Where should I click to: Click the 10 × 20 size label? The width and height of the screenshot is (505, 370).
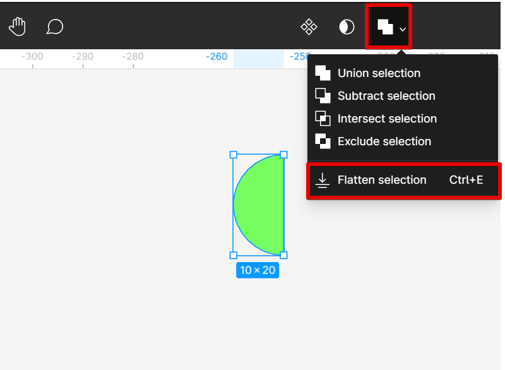[258, 270]
